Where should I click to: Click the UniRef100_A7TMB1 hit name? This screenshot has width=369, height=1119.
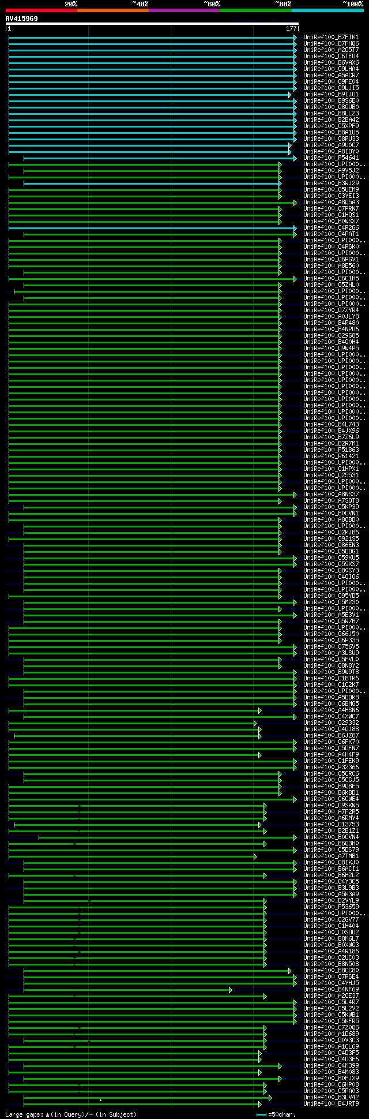tap(331, 856)
